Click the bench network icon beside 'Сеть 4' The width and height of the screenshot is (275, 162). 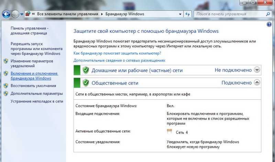pyautogui.click(x=169, y=131)
